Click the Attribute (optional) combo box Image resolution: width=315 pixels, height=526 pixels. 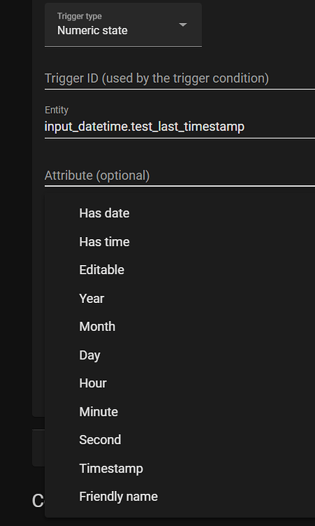tap(180, 175)
